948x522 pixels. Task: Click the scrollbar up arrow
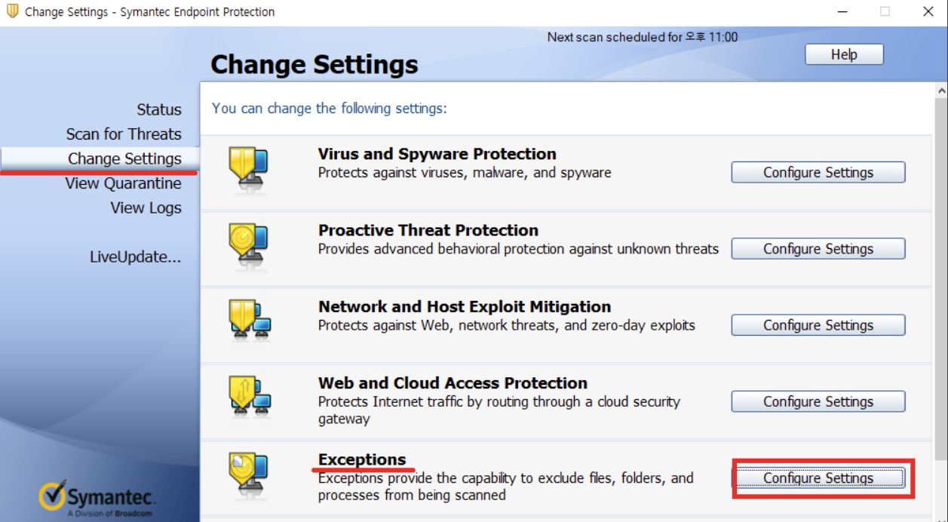[941, 91]
